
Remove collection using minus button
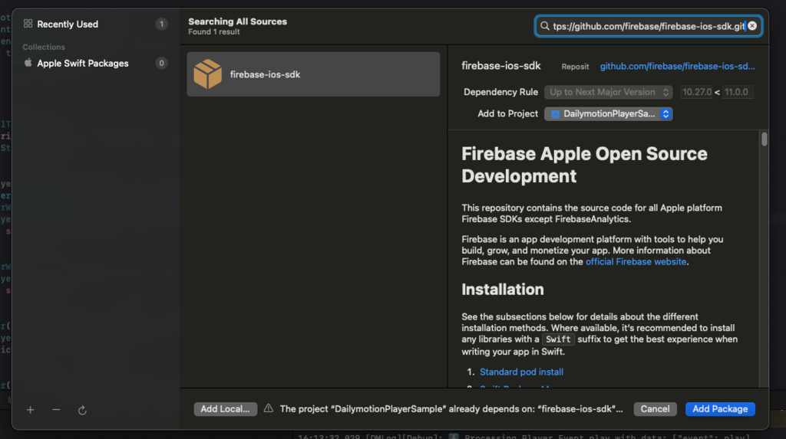(56, 410)
